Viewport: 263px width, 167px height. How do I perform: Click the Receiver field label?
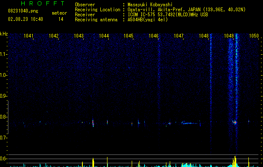85,15
